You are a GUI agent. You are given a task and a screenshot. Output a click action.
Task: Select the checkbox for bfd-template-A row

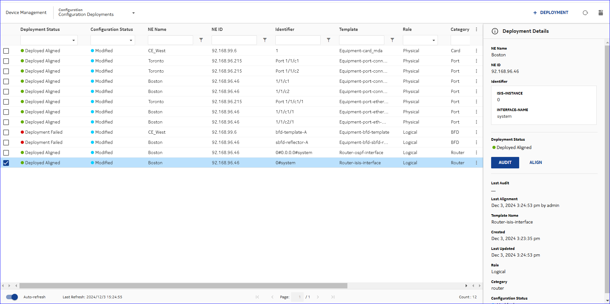(x=6, y=132)
